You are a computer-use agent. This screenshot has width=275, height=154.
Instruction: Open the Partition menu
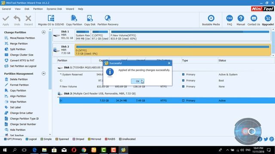click(38, 9)
